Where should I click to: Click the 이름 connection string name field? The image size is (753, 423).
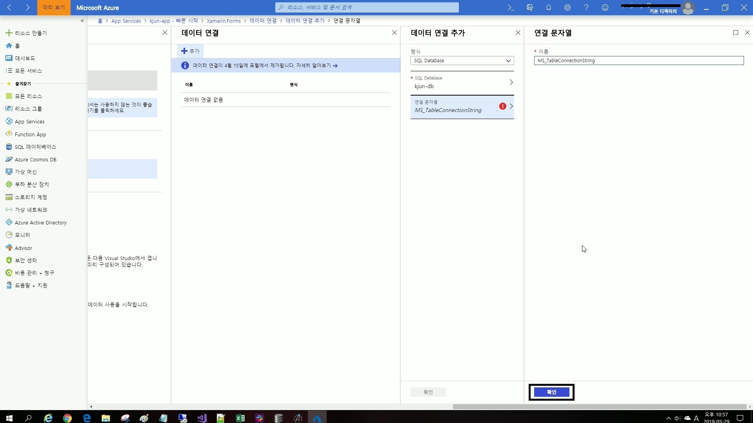(x=638, y=61)
